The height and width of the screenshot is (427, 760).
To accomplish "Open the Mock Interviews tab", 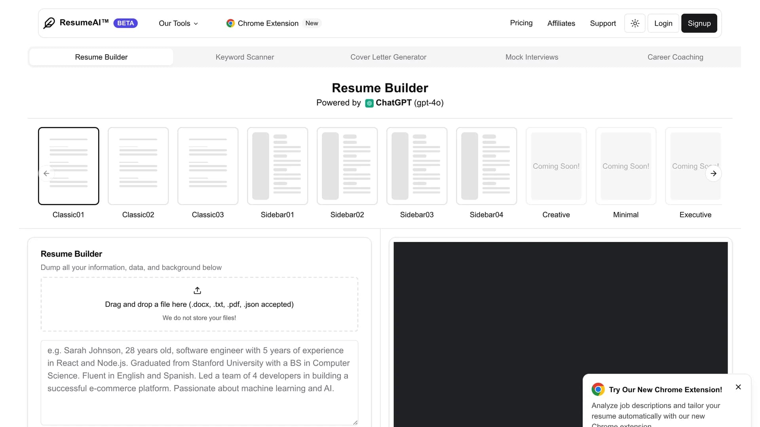I will [532, 57].
